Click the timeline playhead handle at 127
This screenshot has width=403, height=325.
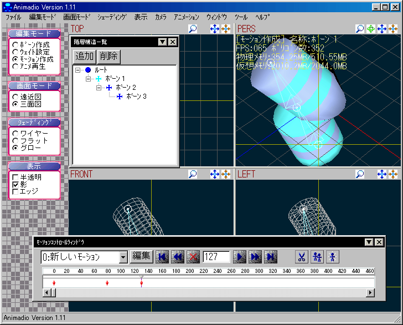click(141, 277)
